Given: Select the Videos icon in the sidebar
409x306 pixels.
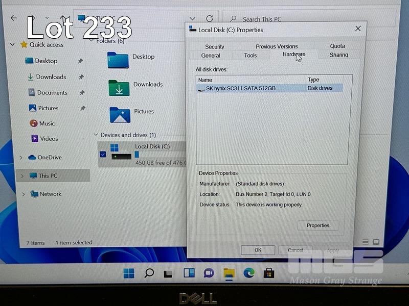Looking at the screenshot, I should [35, 138].
